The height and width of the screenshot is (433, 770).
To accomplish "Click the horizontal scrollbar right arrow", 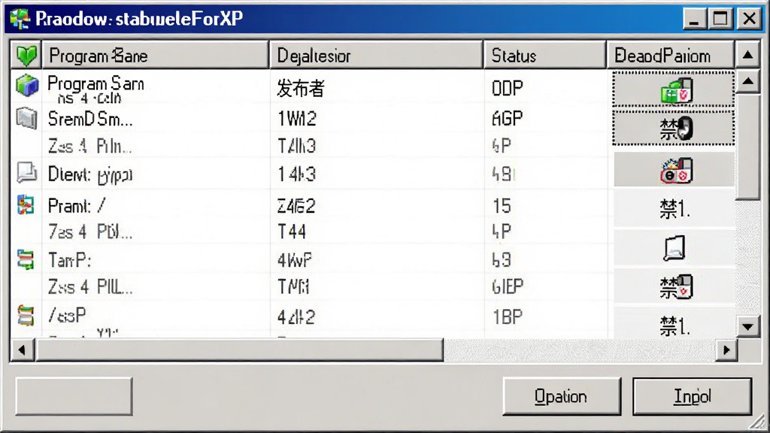I will point(726,350).
